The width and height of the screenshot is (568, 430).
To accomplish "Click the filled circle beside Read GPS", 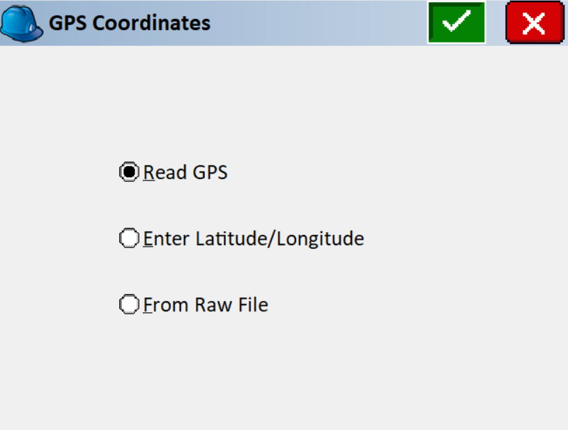I will [129, 172].
